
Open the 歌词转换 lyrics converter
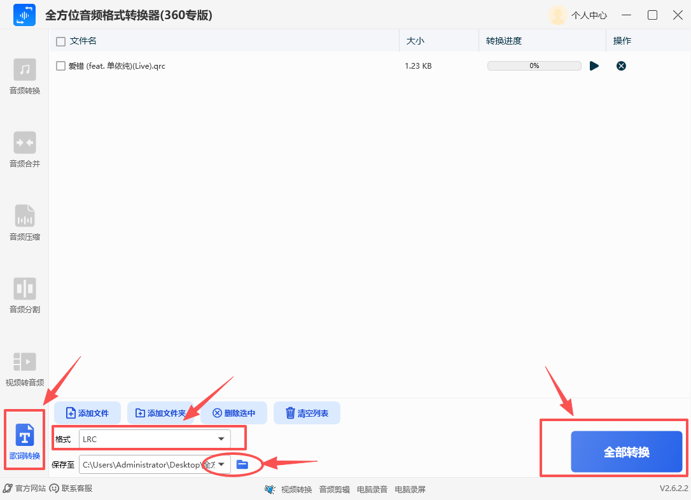pos(24,440)
